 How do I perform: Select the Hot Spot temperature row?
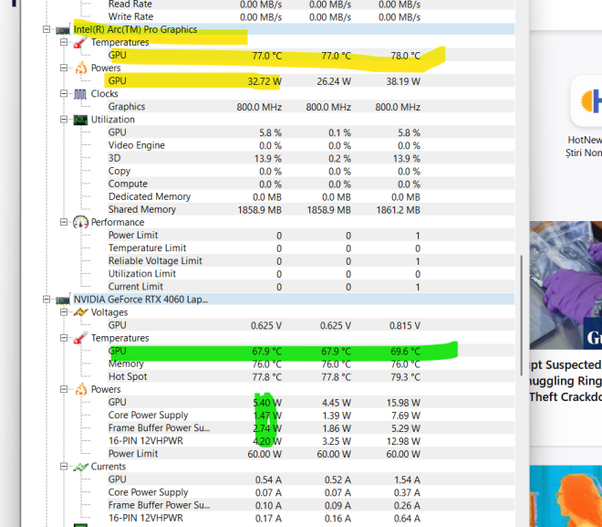(127, 376)
